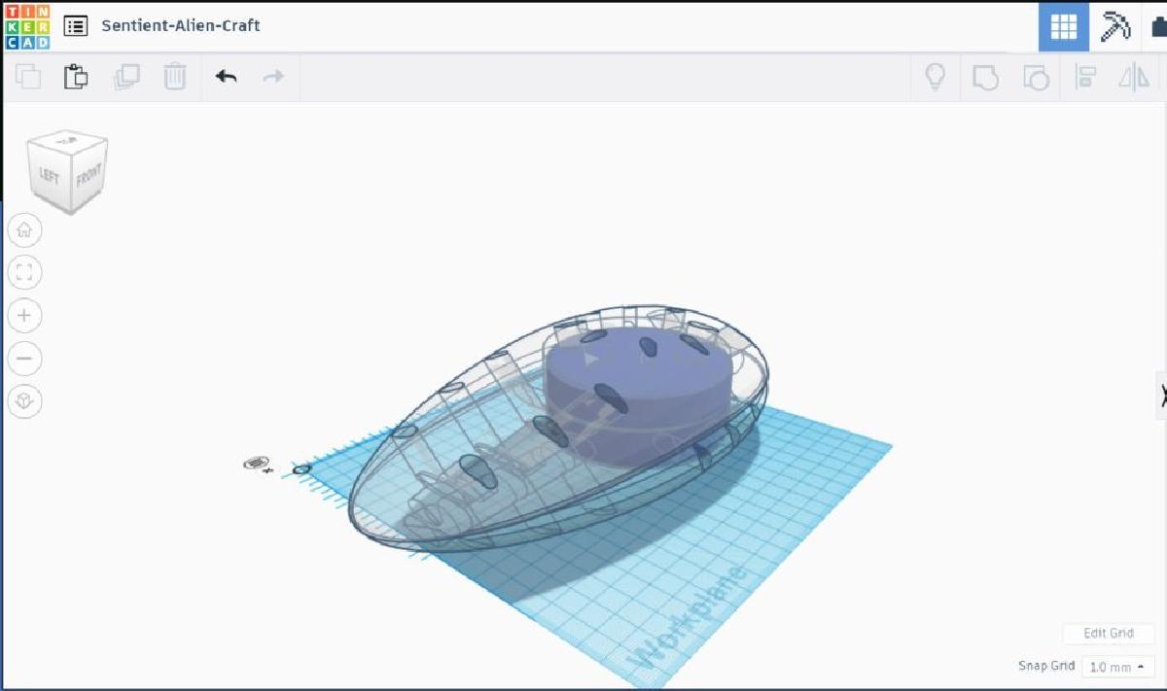Open the Snap Grid 1.0 mm dropdown

coord(1117,667)
